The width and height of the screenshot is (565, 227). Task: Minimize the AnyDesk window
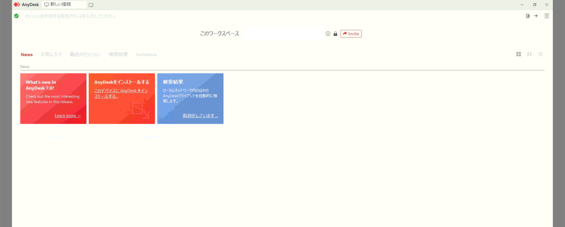(x=522, y=4)
